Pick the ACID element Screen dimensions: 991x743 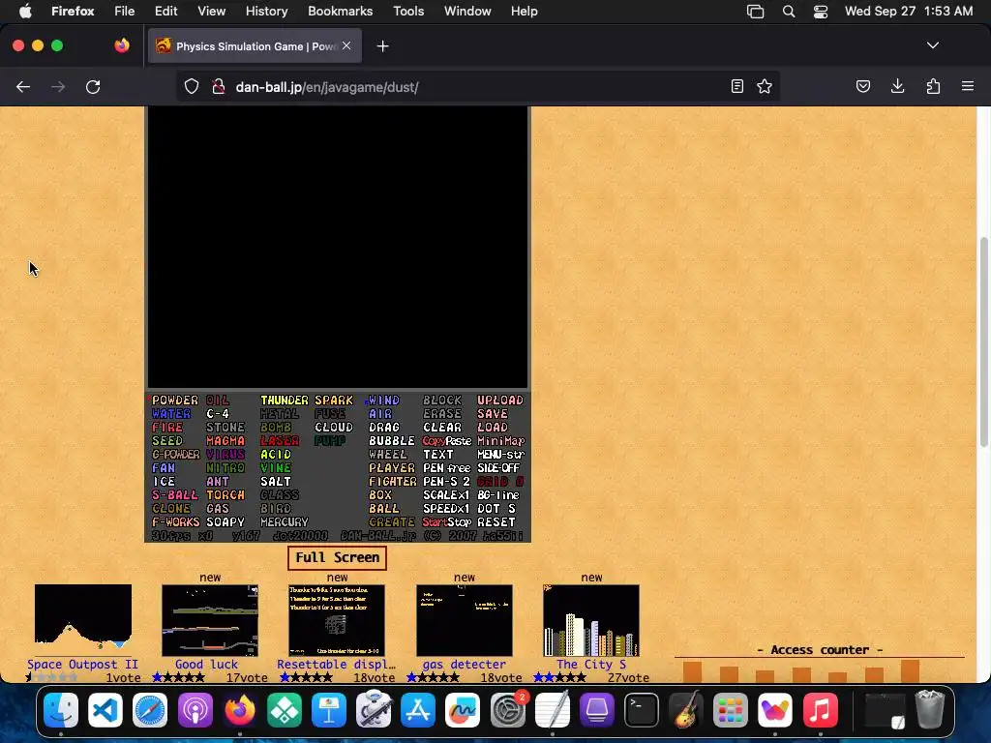click(x=276, y=455)
